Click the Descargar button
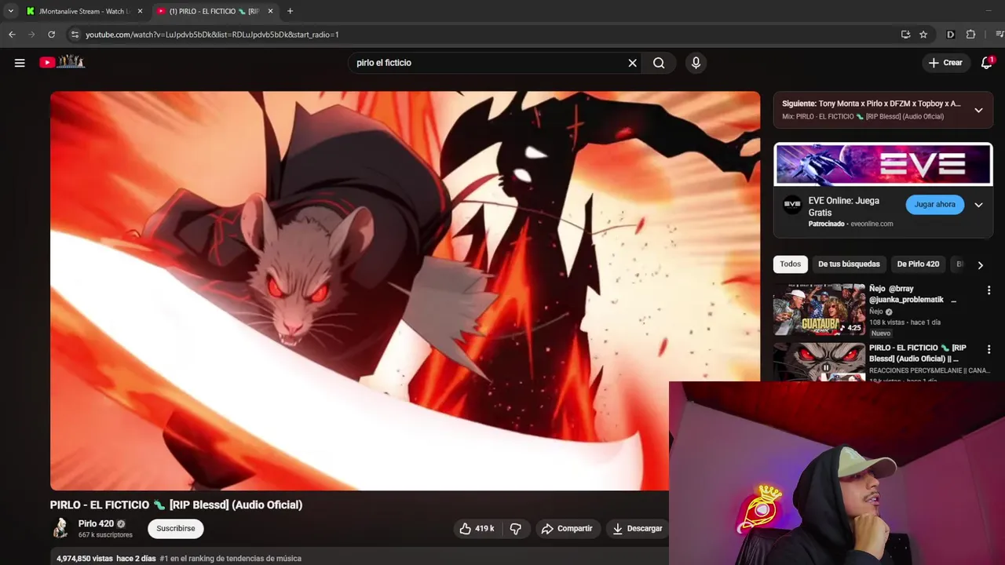This screenshot has width=1005, height=565. click(x=637, y=529)
